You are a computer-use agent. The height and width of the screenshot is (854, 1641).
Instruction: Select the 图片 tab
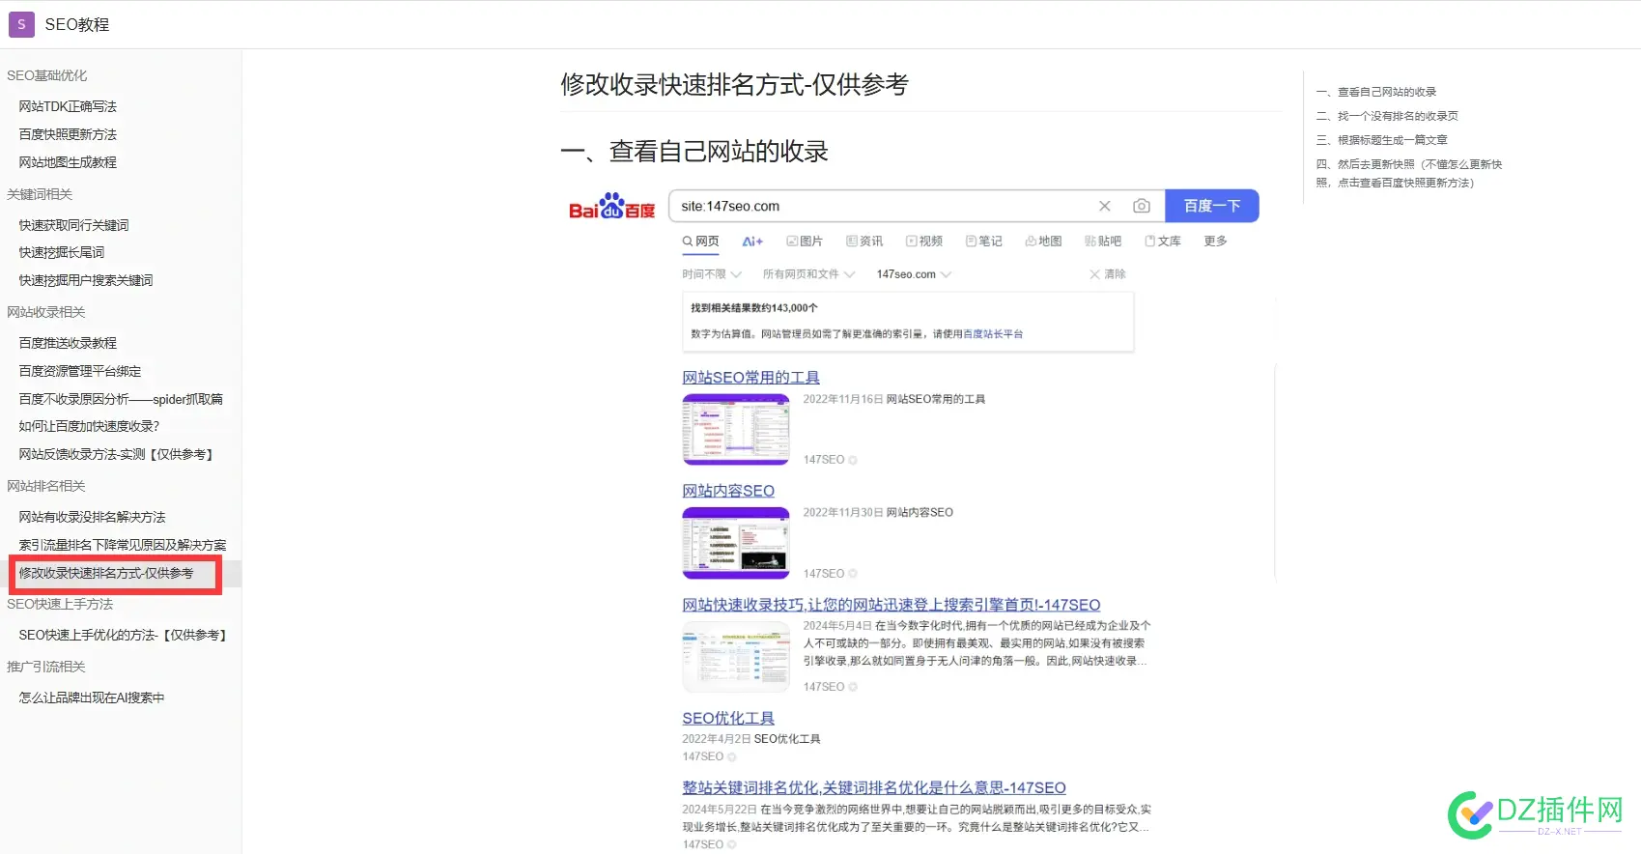(805, 242)
